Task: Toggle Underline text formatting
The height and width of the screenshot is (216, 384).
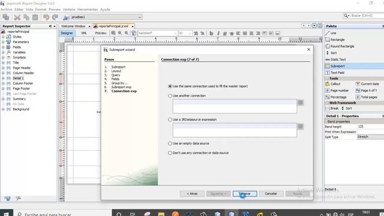Action: 224,34
